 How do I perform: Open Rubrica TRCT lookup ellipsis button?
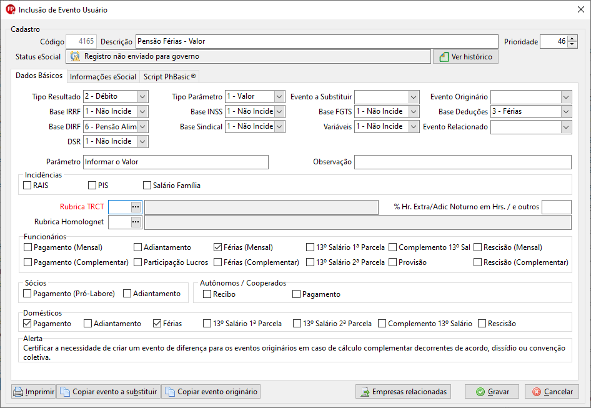pos(136,207)
